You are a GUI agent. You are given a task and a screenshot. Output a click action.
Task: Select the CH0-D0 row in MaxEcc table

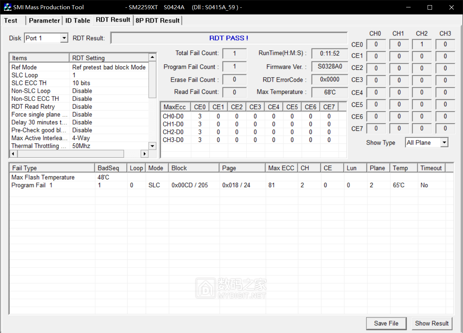pyautogui.click(x=253, y=116)
